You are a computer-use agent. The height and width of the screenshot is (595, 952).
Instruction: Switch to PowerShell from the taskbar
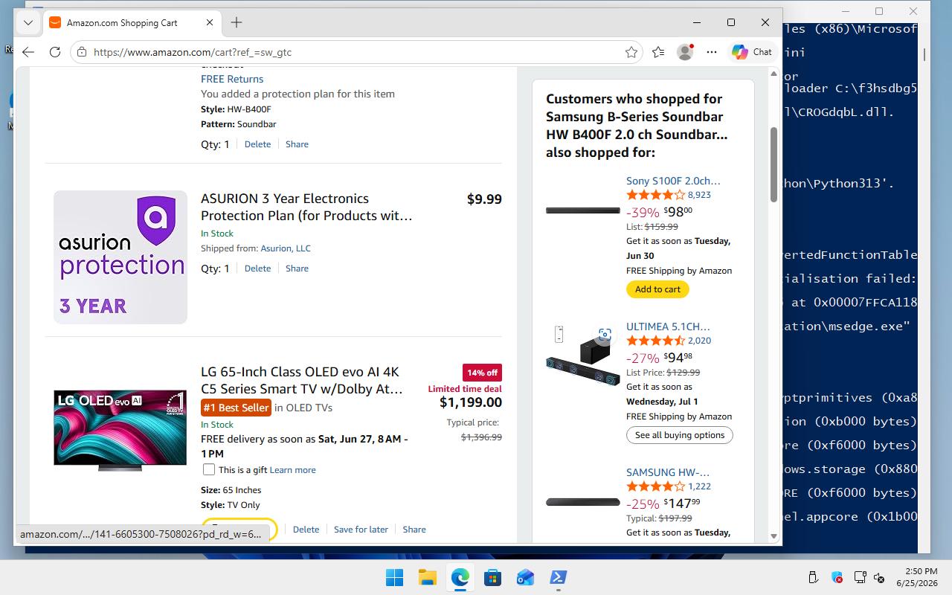click(558, 577)
